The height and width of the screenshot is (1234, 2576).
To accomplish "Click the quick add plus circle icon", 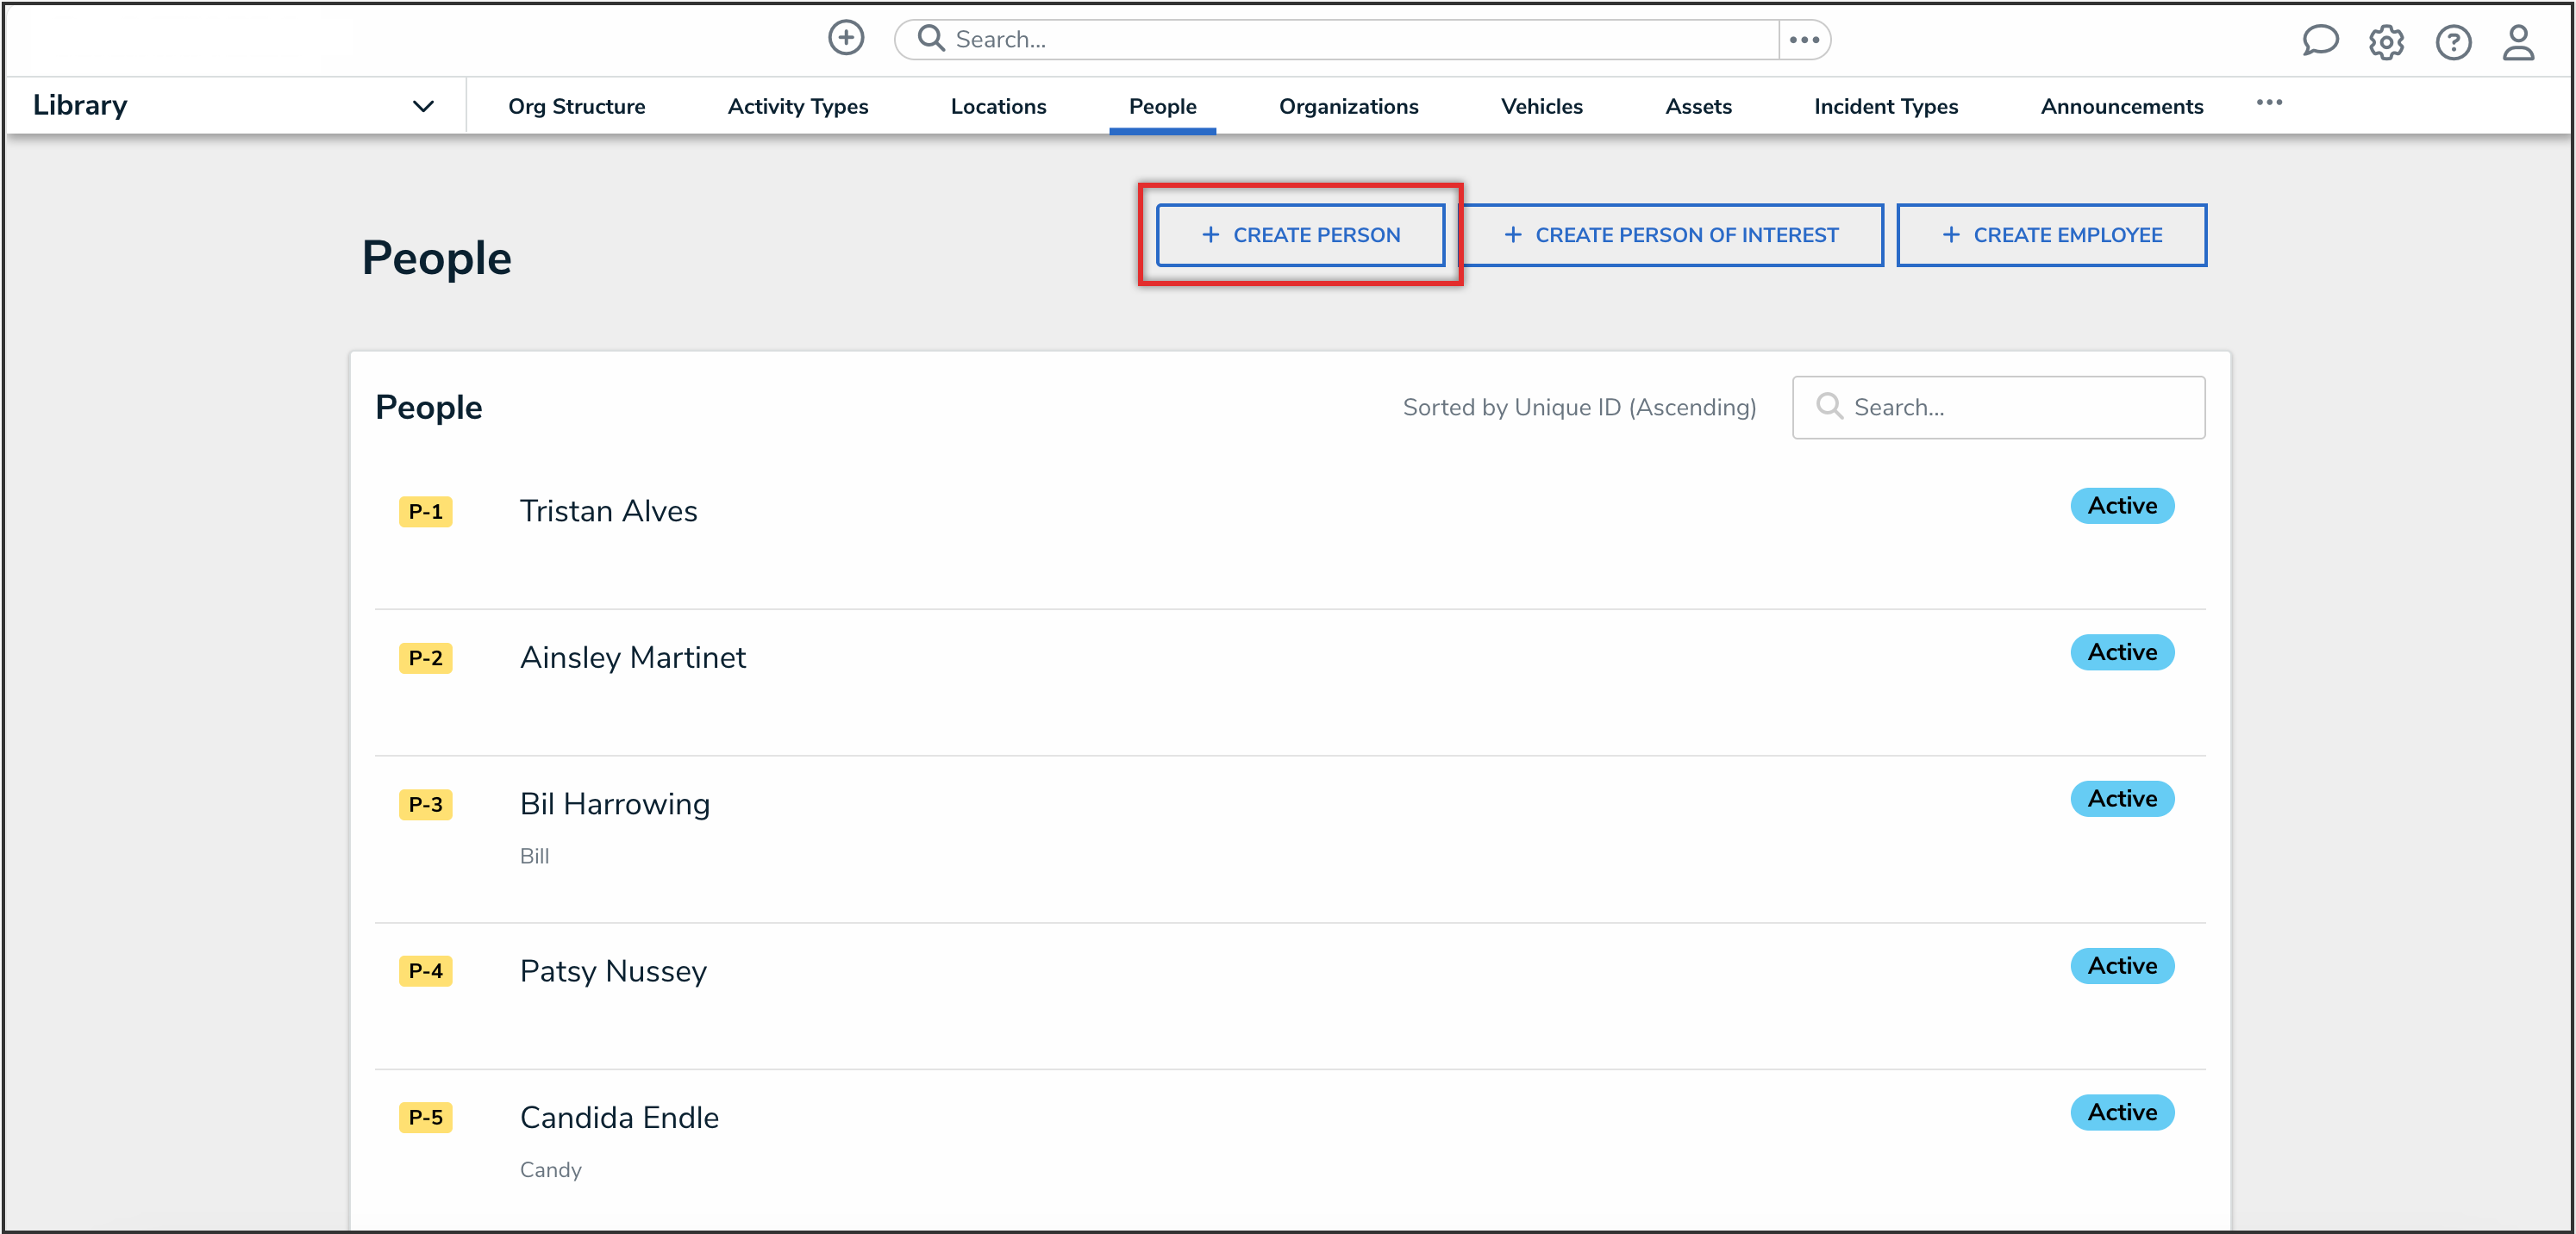I will coord(845,39).
